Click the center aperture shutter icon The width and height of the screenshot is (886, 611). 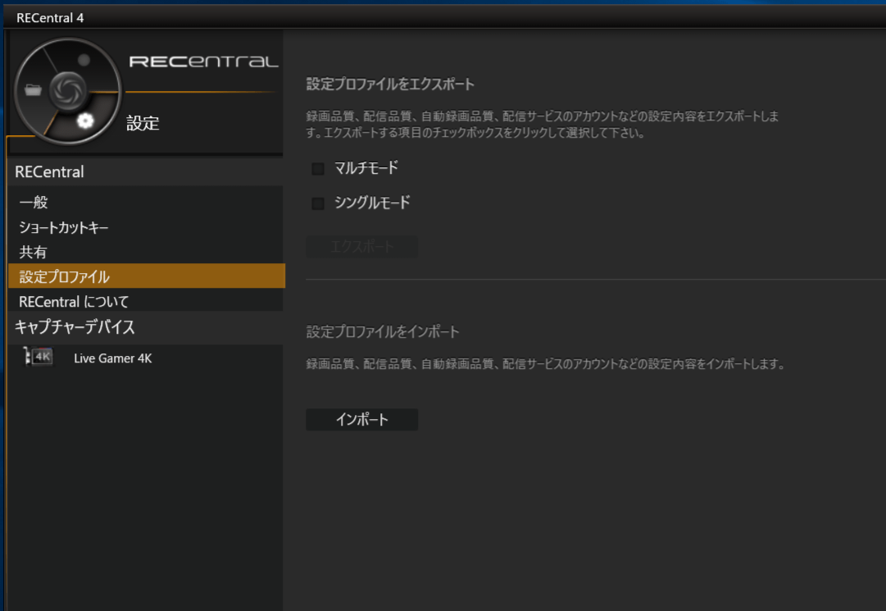(66, 90)
